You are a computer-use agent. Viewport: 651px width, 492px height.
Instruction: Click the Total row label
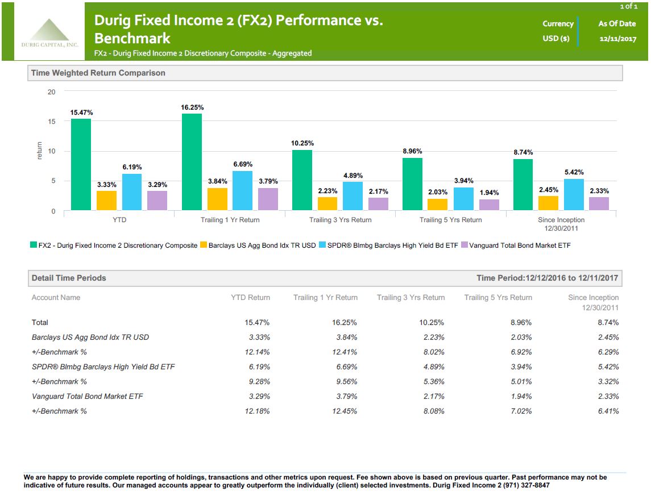[40, 322]
